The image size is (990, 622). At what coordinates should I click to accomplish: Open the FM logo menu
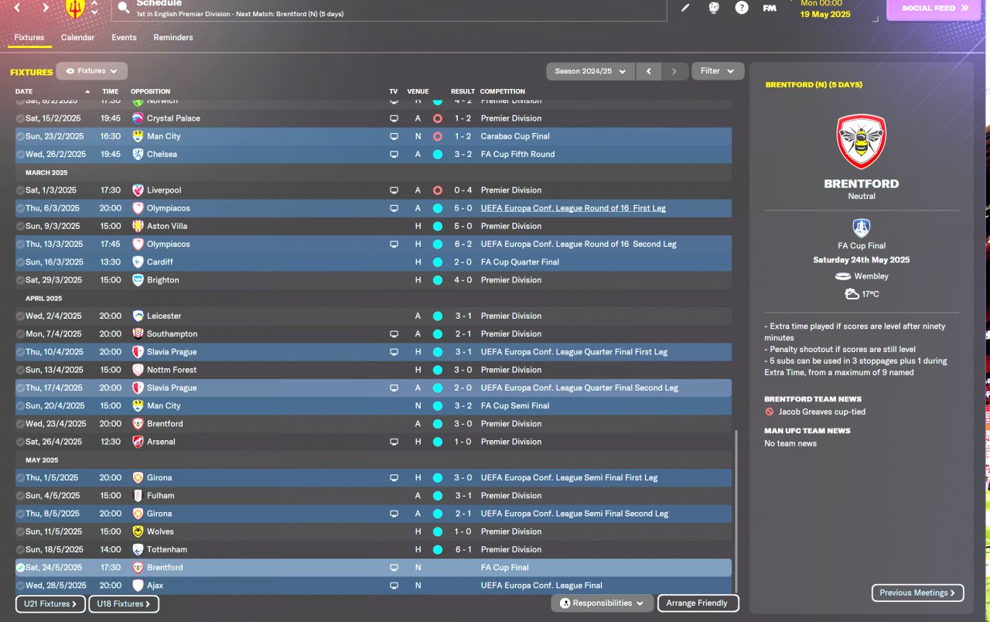pyautogui.click(x=770, y=8)
